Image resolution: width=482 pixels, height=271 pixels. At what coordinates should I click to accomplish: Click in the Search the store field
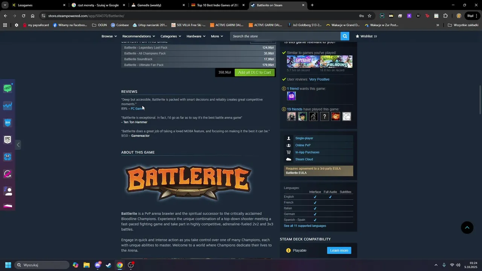[285, 36]
